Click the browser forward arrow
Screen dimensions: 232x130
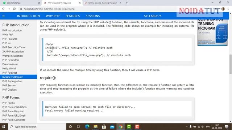(x=9, y=9)
